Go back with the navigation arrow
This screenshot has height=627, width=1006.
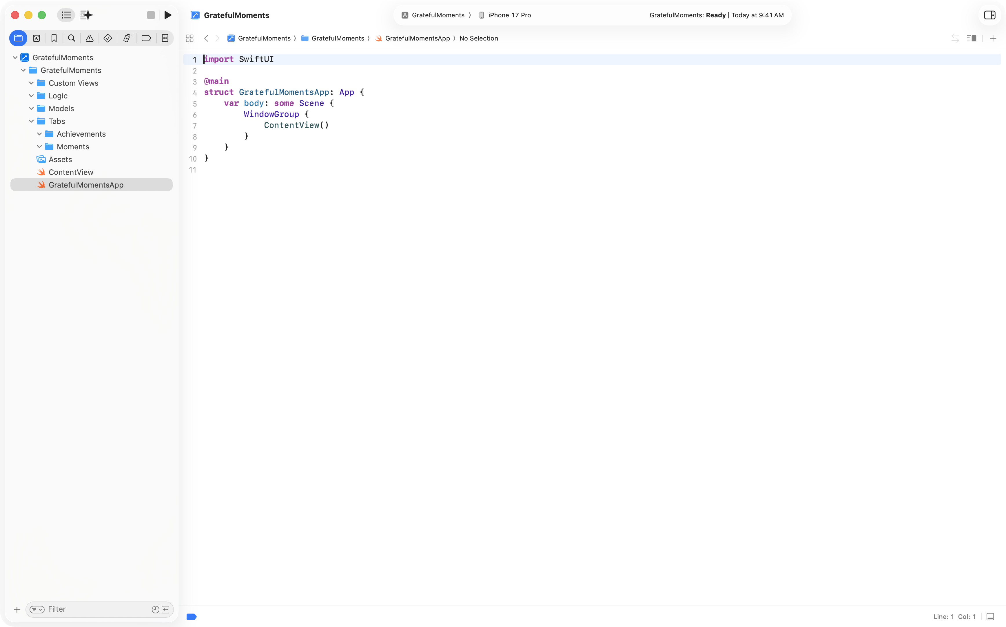point(206,38)
